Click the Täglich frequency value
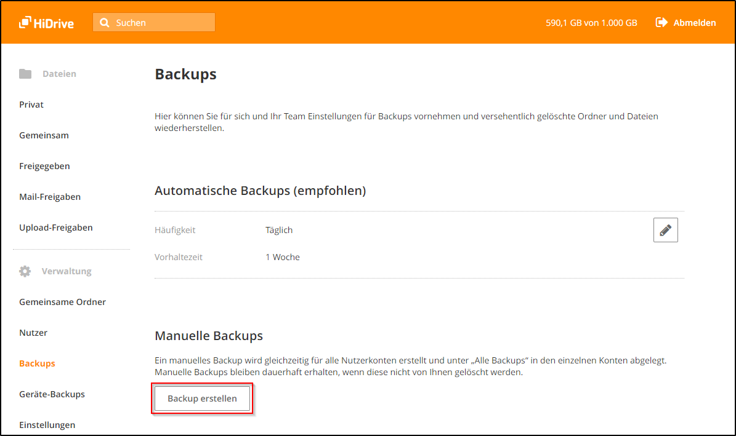 click(279, 230)
